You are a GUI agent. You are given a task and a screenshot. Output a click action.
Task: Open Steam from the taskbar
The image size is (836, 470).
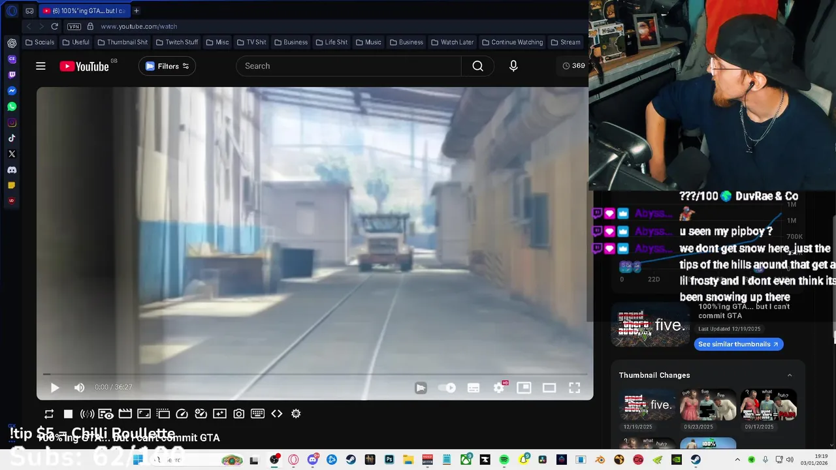click(351, 460)
